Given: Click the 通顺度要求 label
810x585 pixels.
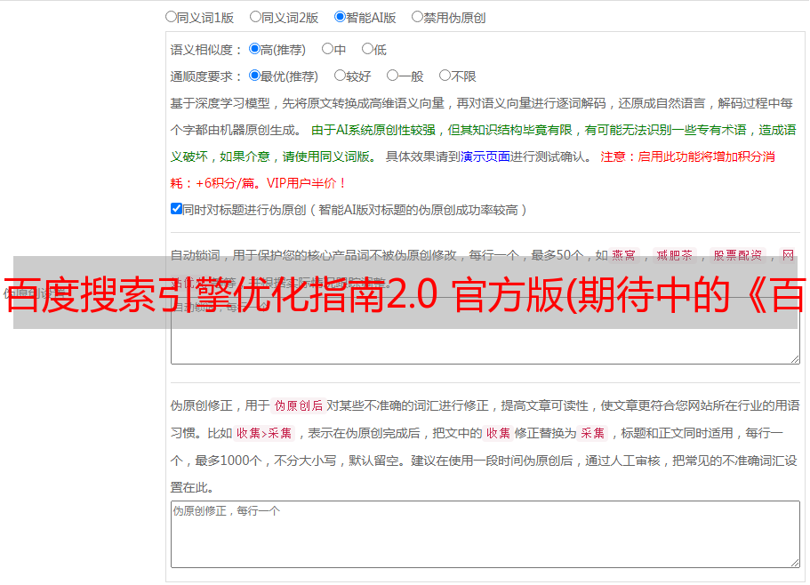Looking at the screenshot, I should click(206, 76).
